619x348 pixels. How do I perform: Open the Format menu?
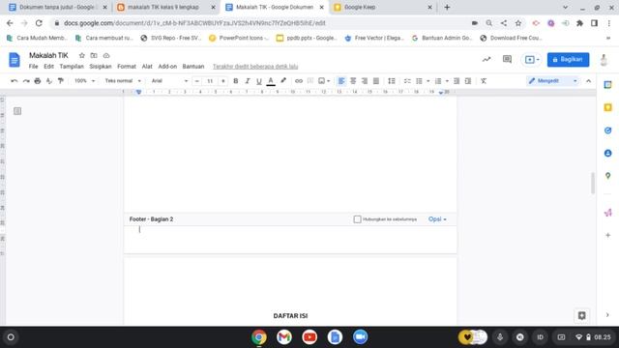click(x=127, y=67)
